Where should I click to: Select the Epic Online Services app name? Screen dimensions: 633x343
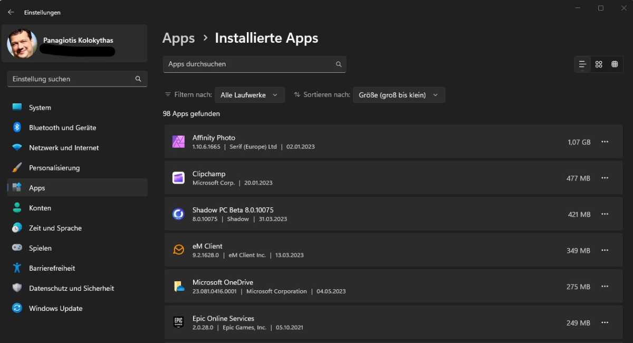pos(223,318)
